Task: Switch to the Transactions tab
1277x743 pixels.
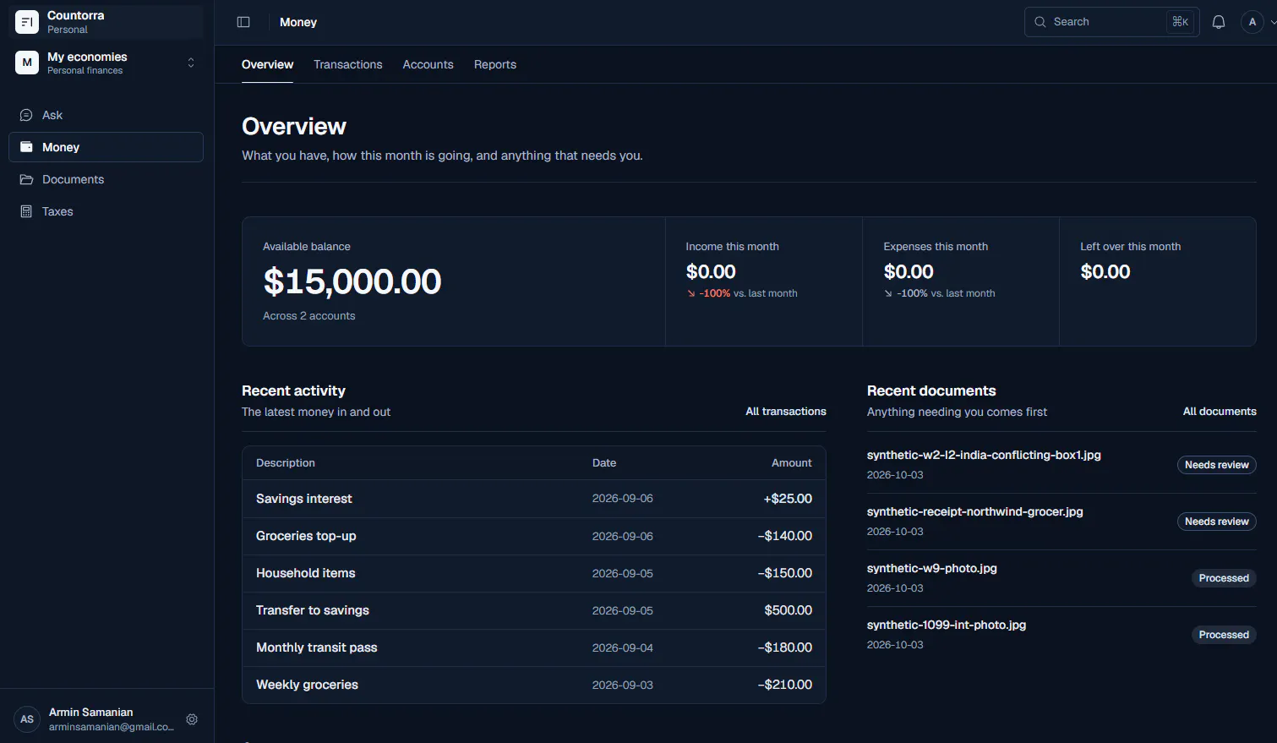Action: (x=348, y=64)
